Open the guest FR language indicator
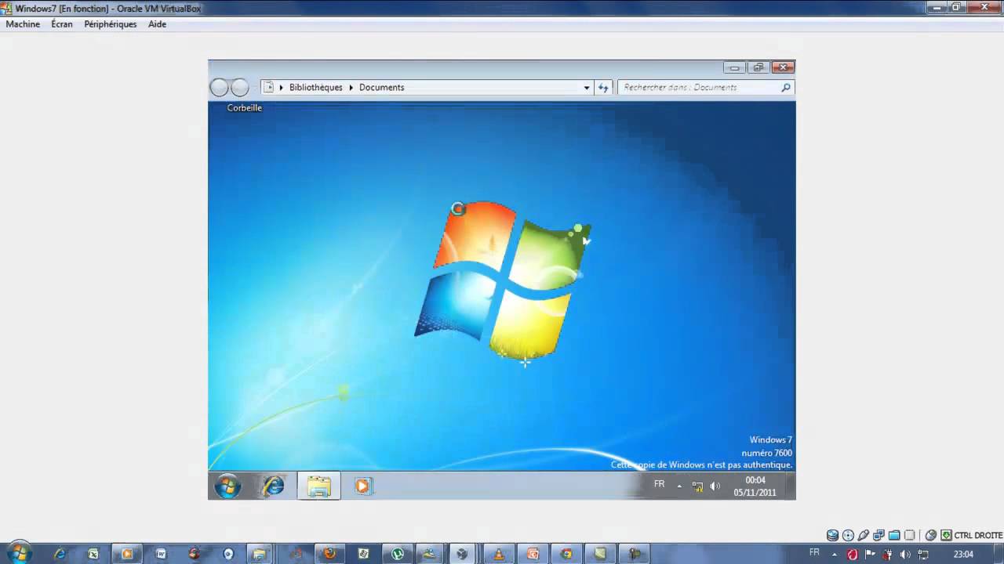This screenshot has height=564, width=1004. click(x=660, y=485)
